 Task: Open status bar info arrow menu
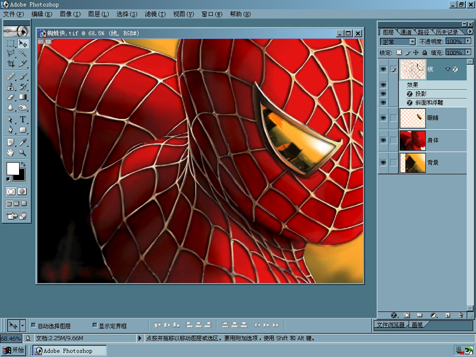point(140,338)
